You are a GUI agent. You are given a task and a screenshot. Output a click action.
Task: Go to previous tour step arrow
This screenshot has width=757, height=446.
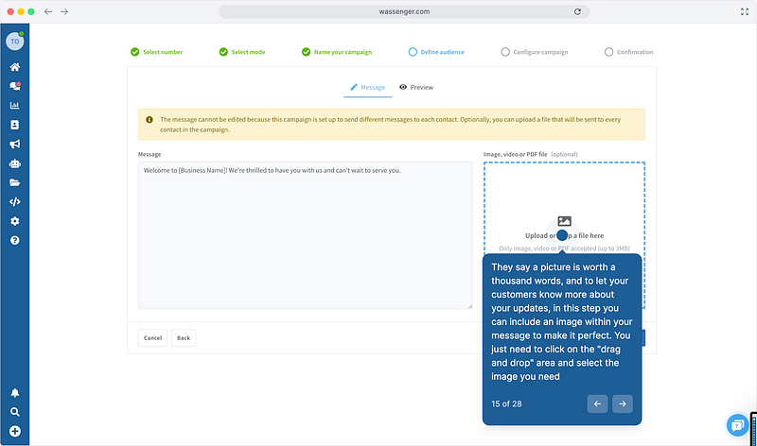pos(597,403)
